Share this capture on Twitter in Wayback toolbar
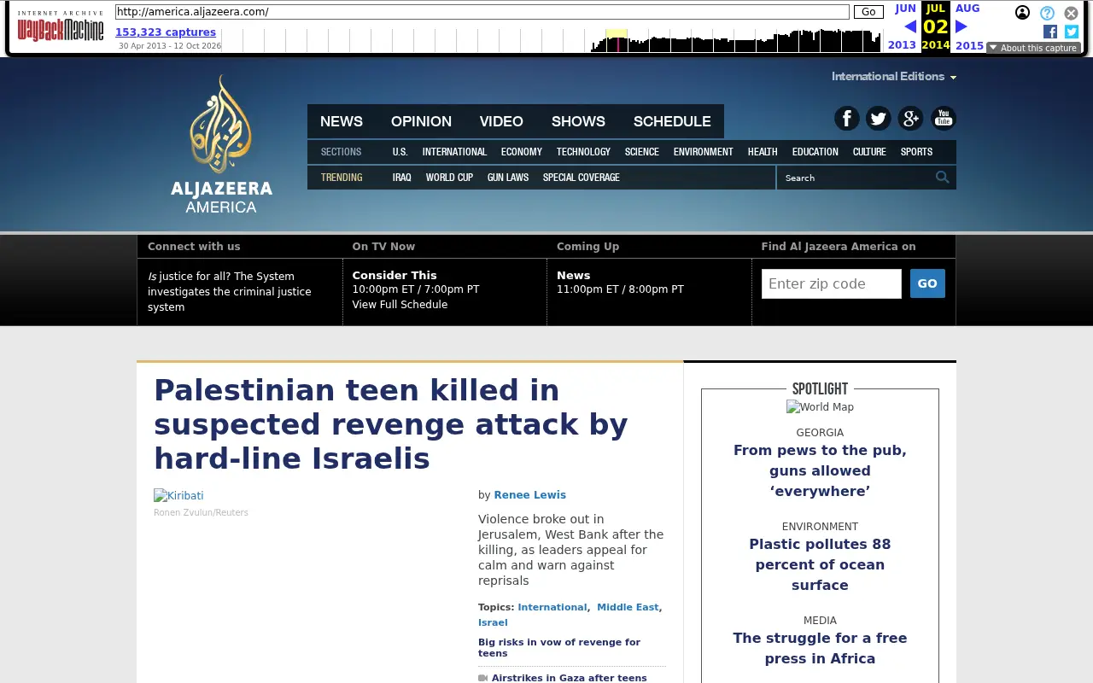Image resolution: width=1093 pixels, height=683 pixels. click(x=1072, y=32)
